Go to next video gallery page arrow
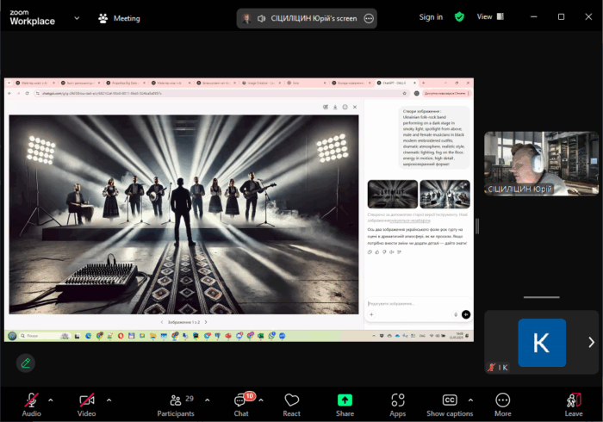 click(591, 342)
